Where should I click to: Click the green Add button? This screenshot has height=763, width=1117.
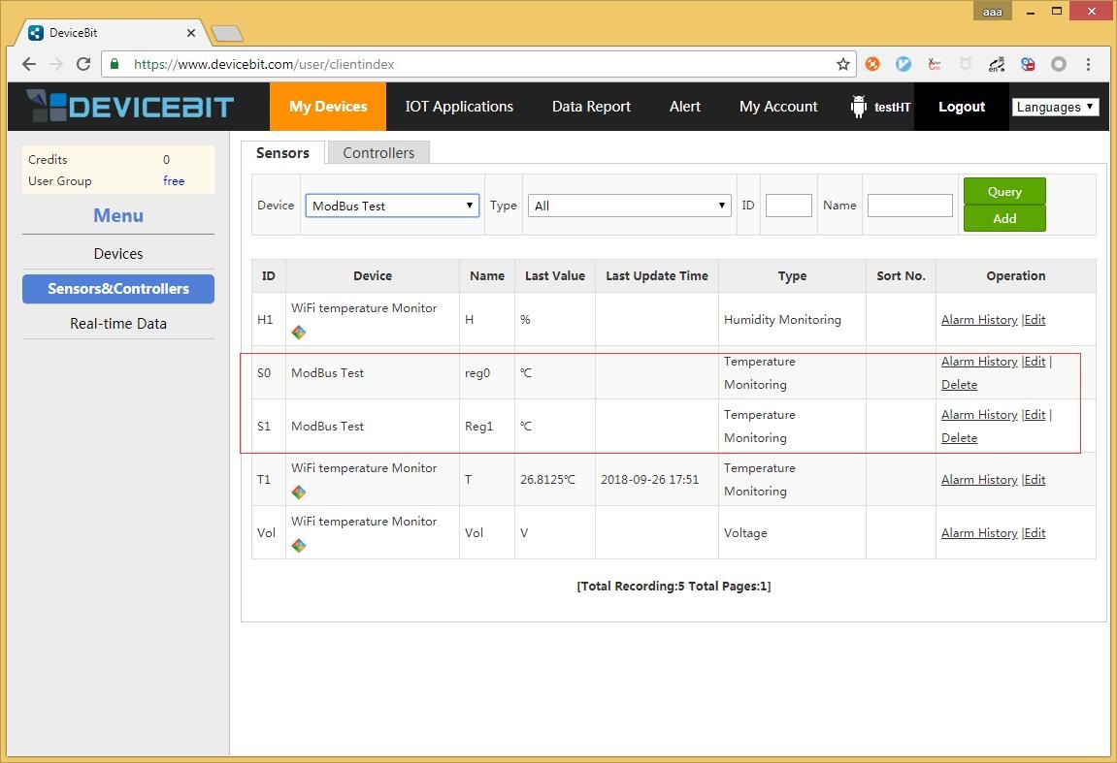(x=1004, y=218)
